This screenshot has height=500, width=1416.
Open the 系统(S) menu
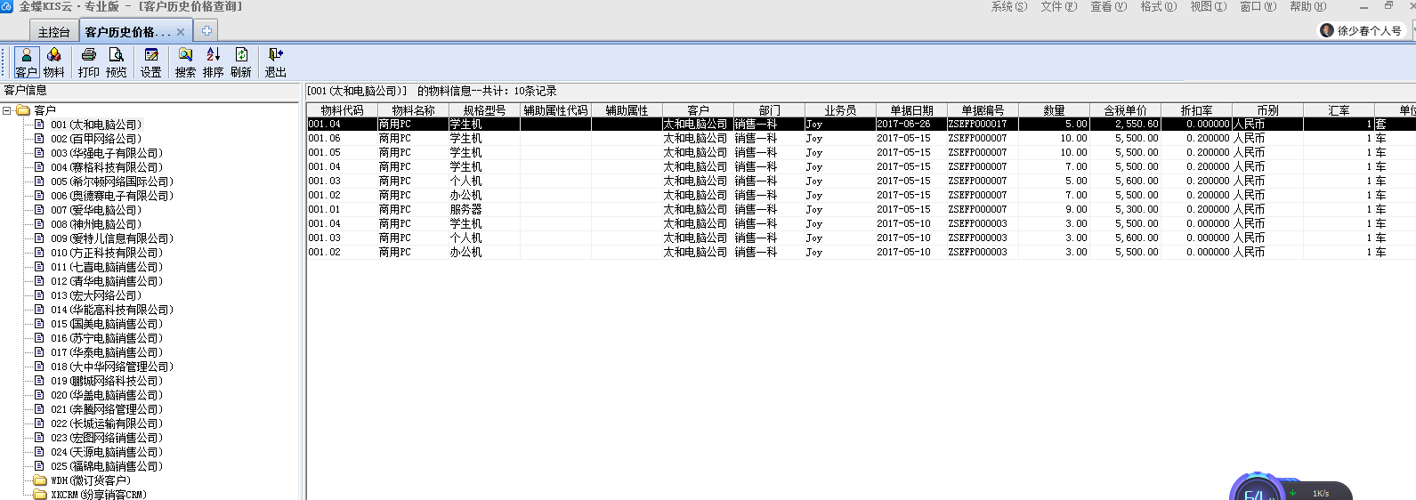tap(1009, 6)
